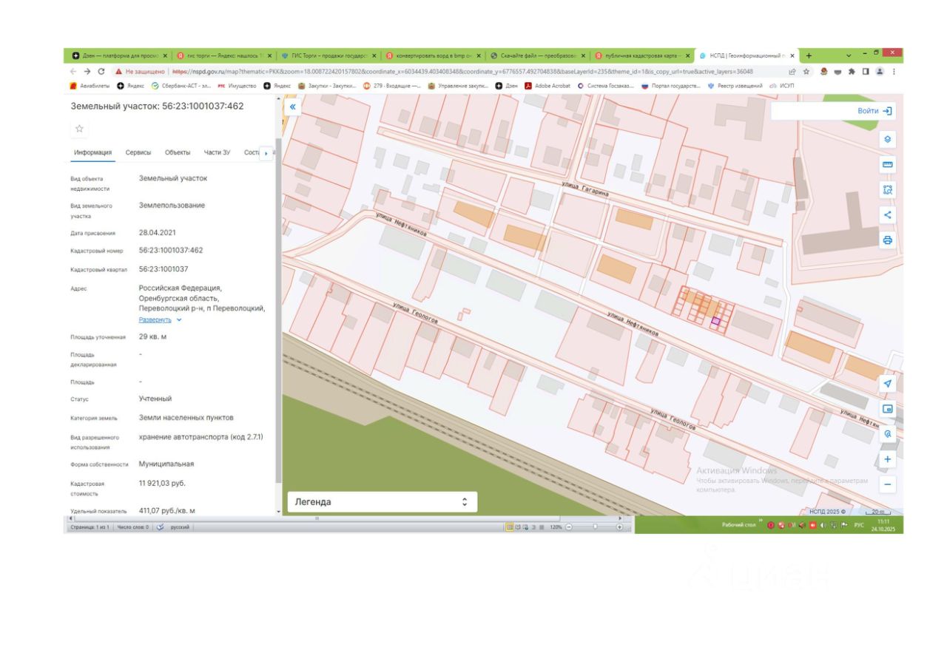The width and height of the screenshot is (947, 670).
Task: Toggle favorite star for the land plot
Action: tap(80, 129)
